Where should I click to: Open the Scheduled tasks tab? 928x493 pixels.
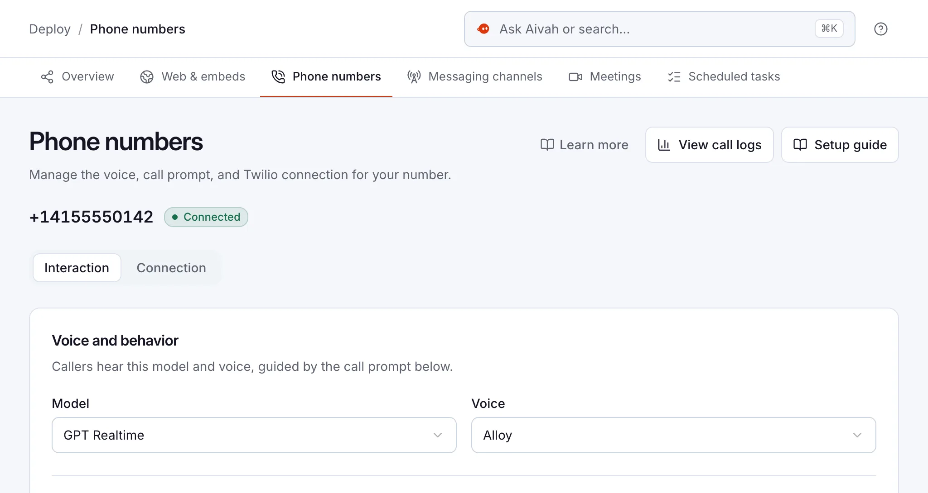(724, 77)
